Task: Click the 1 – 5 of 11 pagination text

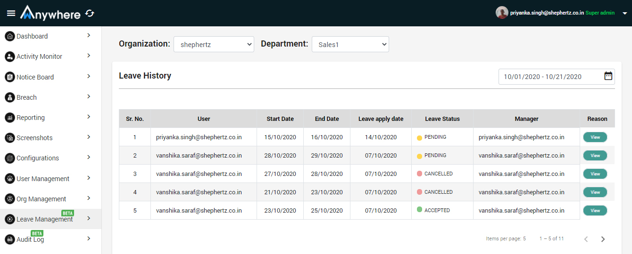Action: [551, 238]
